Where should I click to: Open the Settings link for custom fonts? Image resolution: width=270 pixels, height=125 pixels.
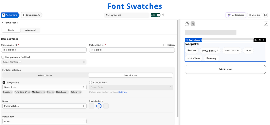tap(122, 92)
